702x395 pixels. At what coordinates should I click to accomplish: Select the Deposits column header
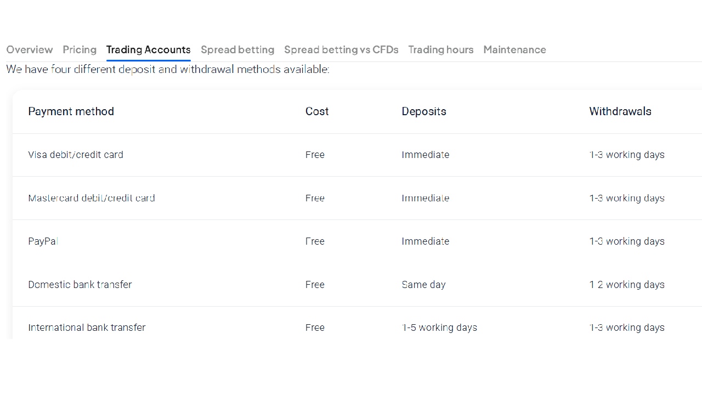423,111
